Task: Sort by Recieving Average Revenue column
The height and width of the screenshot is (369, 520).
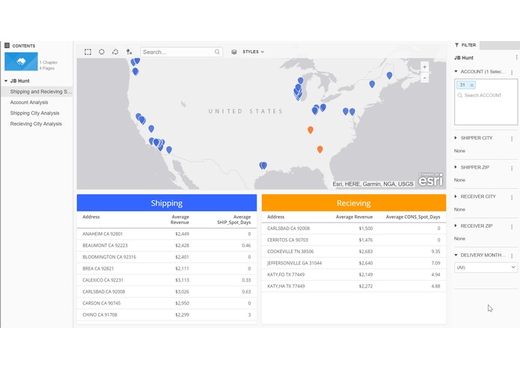Action: 354,217
